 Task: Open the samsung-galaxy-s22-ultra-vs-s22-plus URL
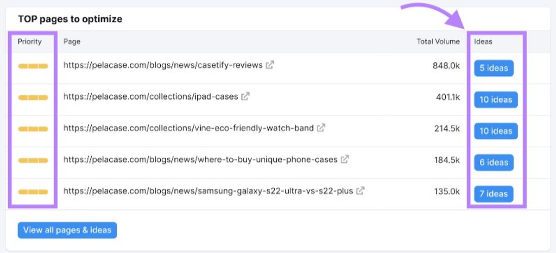(x=208, y=191)
